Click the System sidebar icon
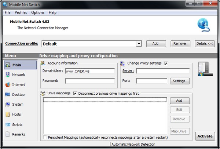The width and height of the screenshot is (220, 149). click(8, 104)
